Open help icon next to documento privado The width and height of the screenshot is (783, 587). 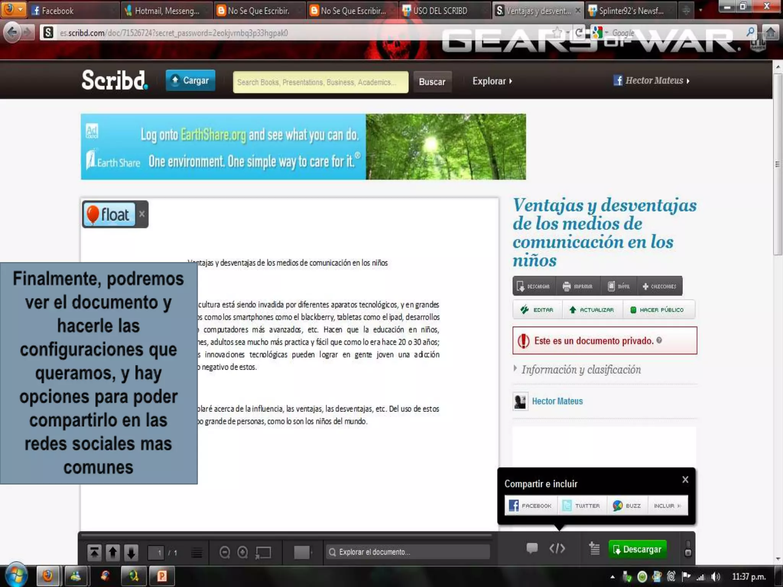click(x=659, y=340)
